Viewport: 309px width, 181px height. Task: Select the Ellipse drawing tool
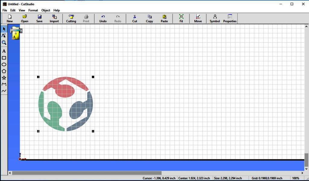(x=4, y=64)
